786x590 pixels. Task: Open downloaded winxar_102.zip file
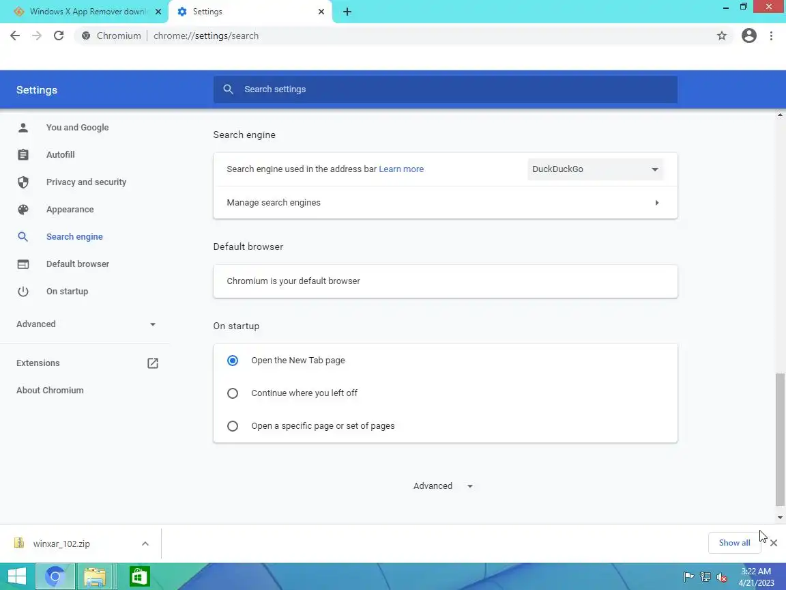coord(61,544)
